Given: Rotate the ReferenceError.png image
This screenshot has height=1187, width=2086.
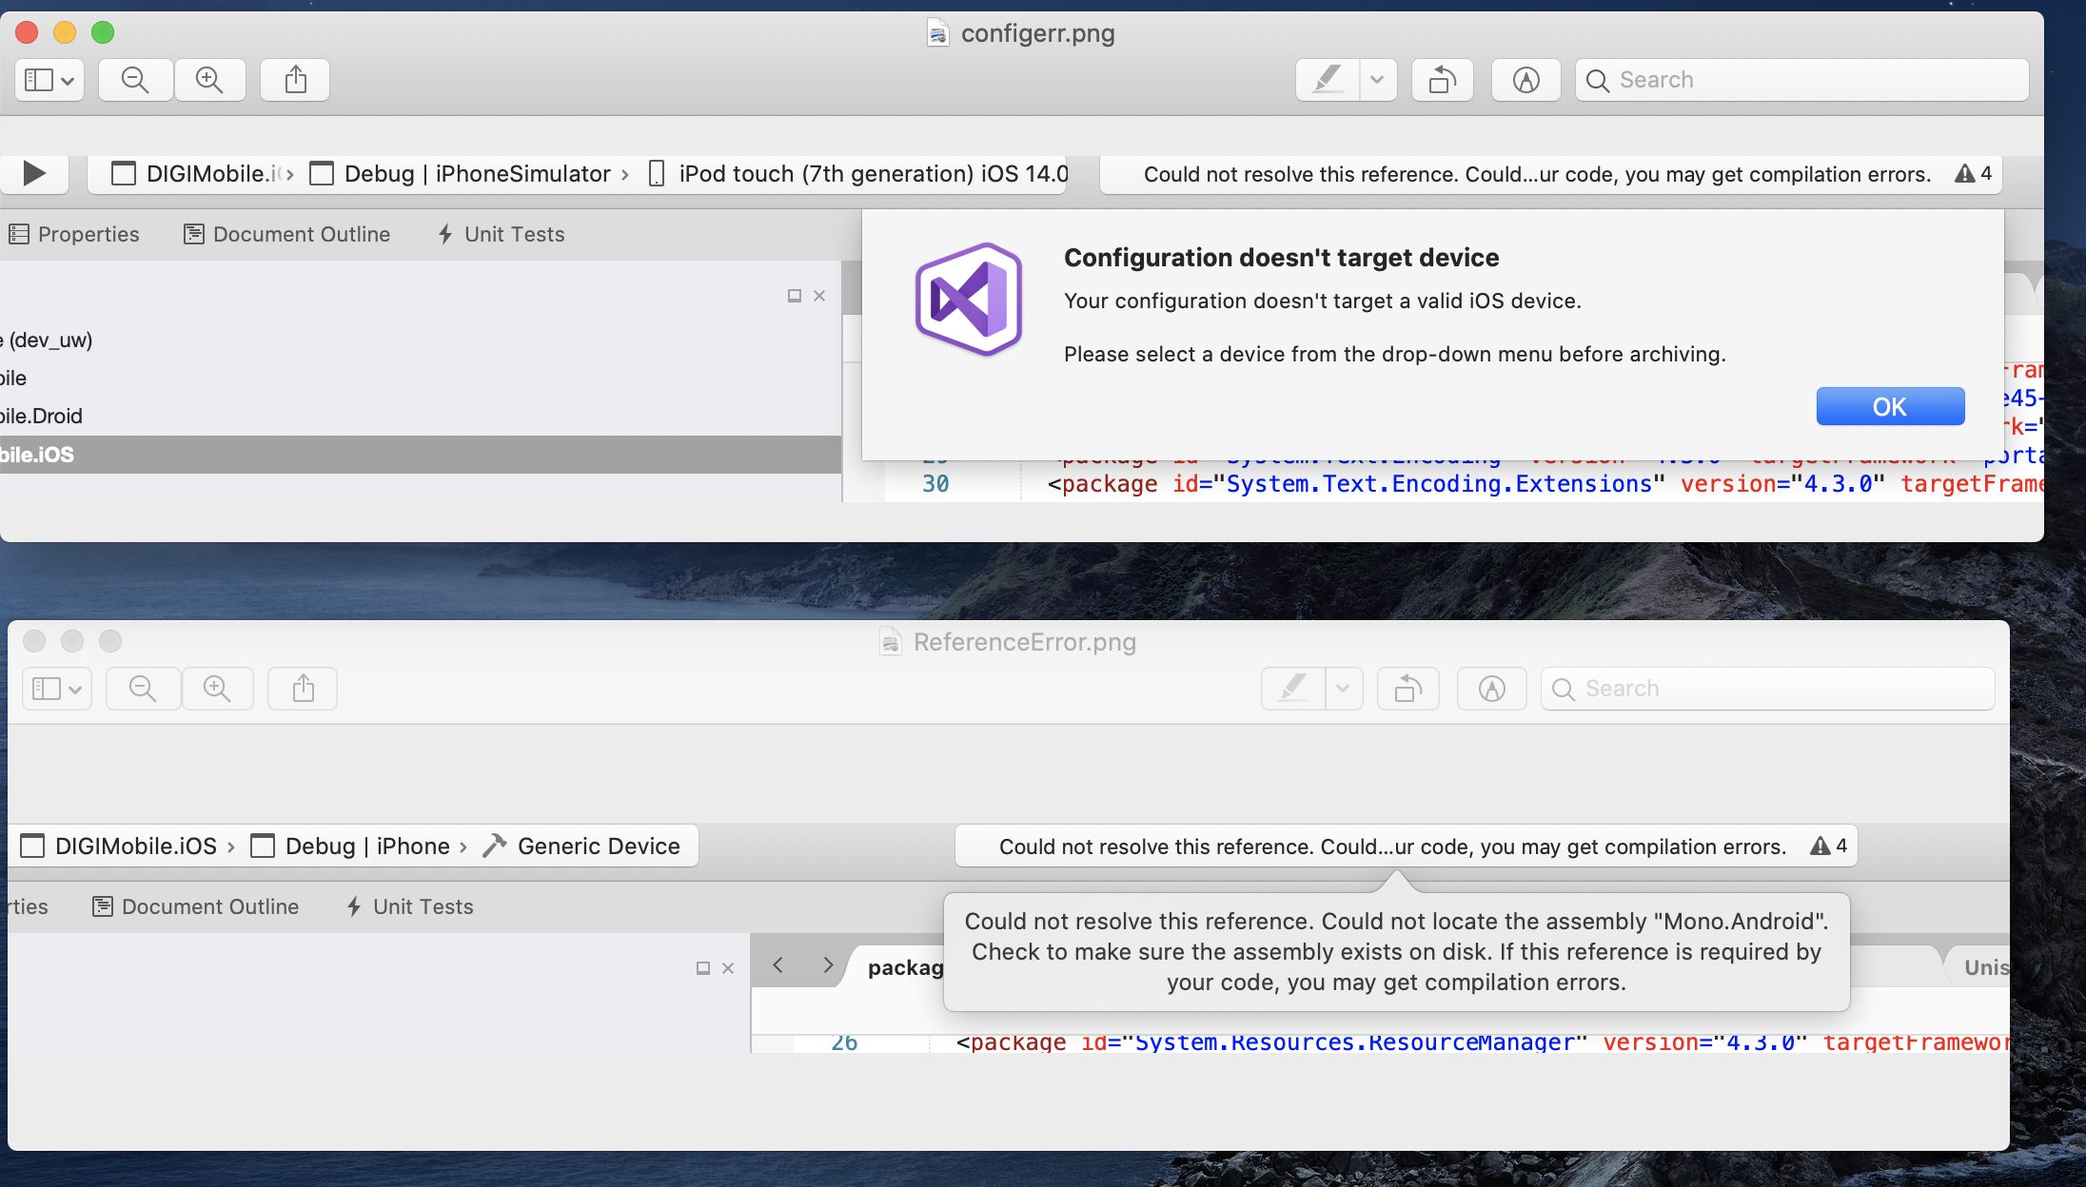Looking at the screenshot, I should [1407, 689].
